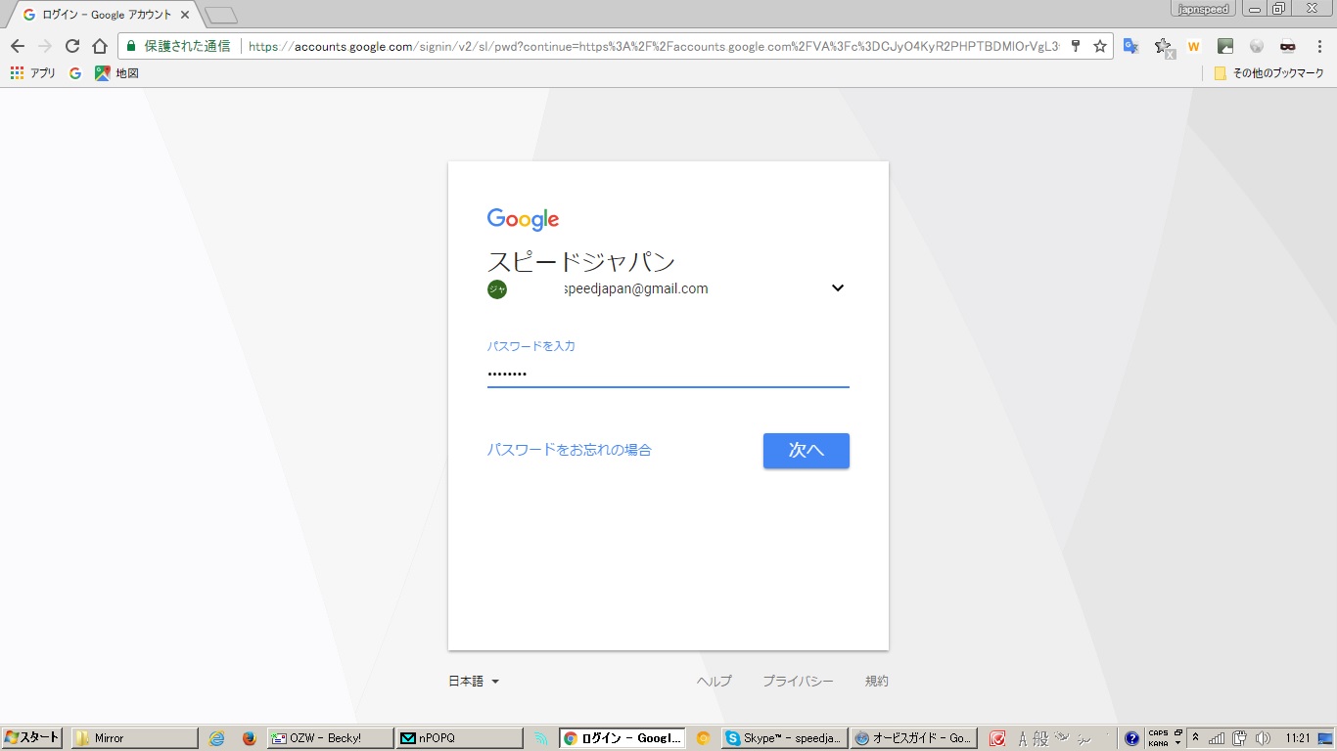Click the account name スピードジャパン

click(x=581, y=262)
